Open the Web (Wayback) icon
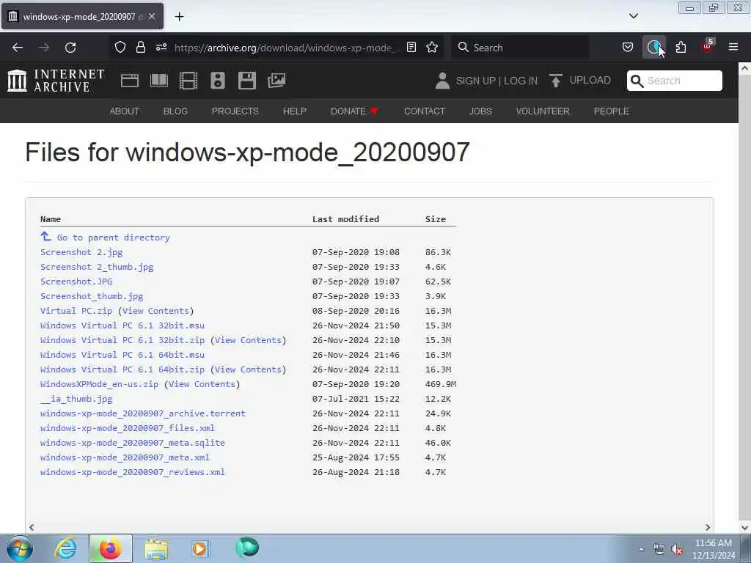Image resolution: width=751 pixels, height=563 pixels. pyautogui.click(x=130, y=81)
